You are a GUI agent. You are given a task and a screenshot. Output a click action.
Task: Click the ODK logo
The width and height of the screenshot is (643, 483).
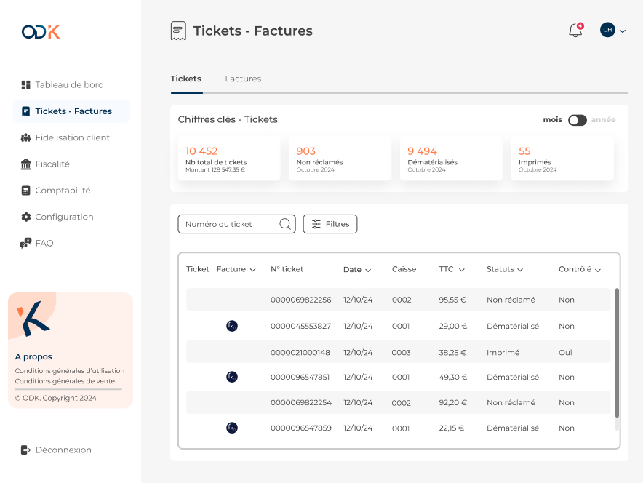click(x=41, y=31)
